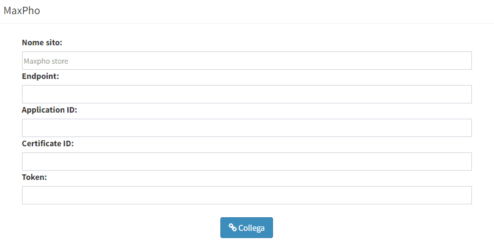Image resolution: width=494 pixels, height=246 pixels.
Task: Click the "Collega" text on the button
Action: 252,228
